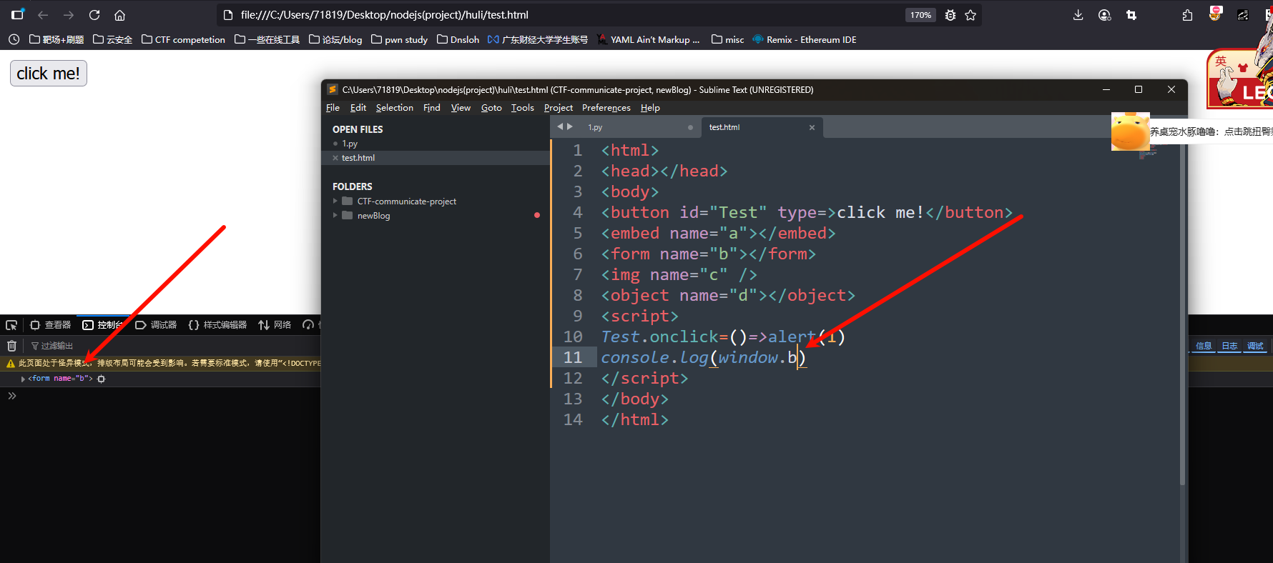Viewport: 1273px width, 563px height.
Task: Open the 控制台 console tab
Action: (x=102, y=325)
